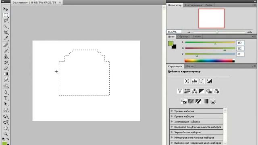Image resolution: width=258 pixels, height=145 pixels.
Task: Pick a color from the spectrum ramp
Action: pyautogui.click(x=210, y=61)
